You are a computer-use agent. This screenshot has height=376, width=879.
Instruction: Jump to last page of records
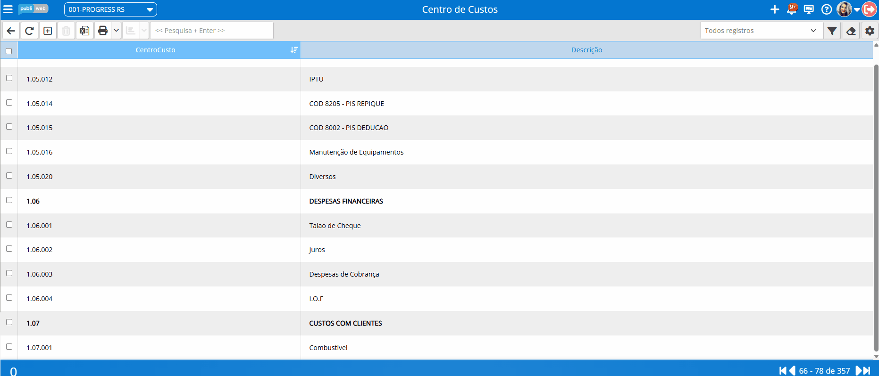click(867, 371)
